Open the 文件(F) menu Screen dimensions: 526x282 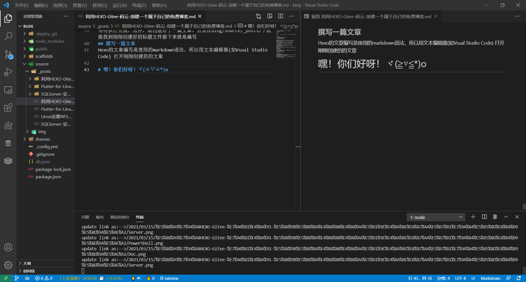tap(21, 5)
